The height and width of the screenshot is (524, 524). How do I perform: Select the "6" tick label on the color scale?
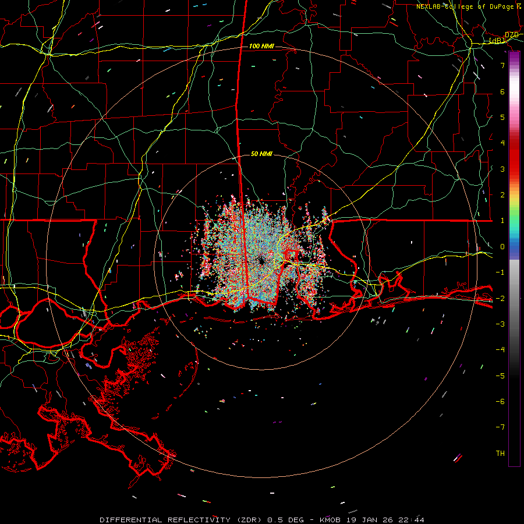502,91
